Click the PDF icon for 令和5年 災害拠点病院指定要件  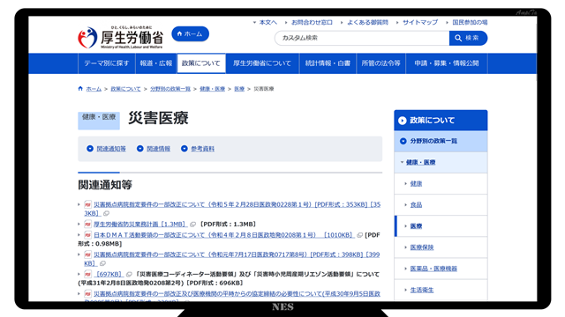[x=87, y=204]
